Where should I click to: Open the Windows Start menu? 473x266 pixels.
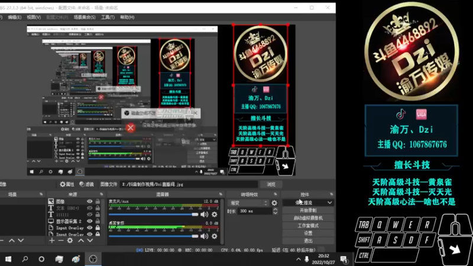tap(8, 259)
